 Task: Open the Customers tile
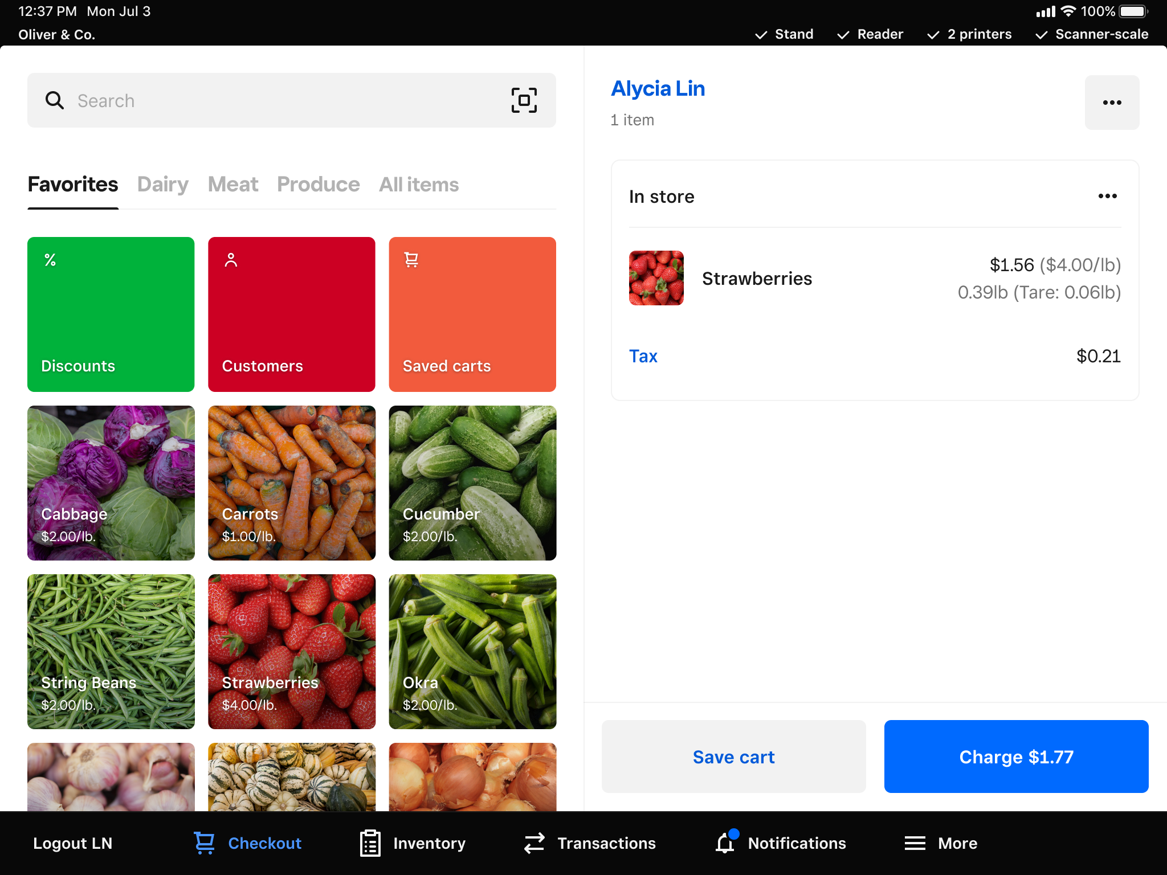point(291,314)
